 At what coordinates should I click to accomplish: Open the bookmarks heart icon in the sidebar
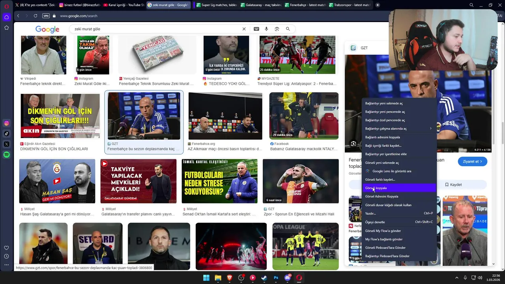pyautogui.click(x=6, y=248)
